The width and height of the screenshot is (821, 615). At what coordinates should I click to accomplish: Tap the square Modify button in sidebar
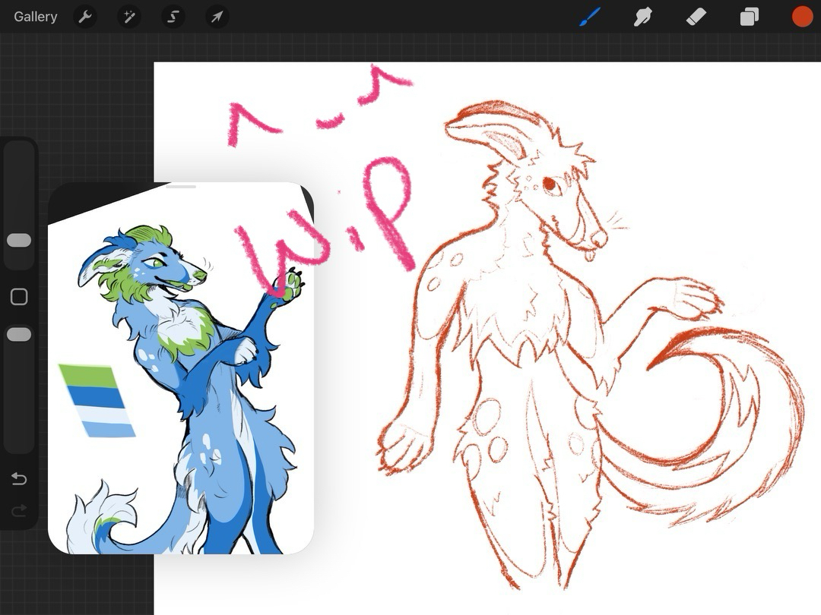(19, 297)
